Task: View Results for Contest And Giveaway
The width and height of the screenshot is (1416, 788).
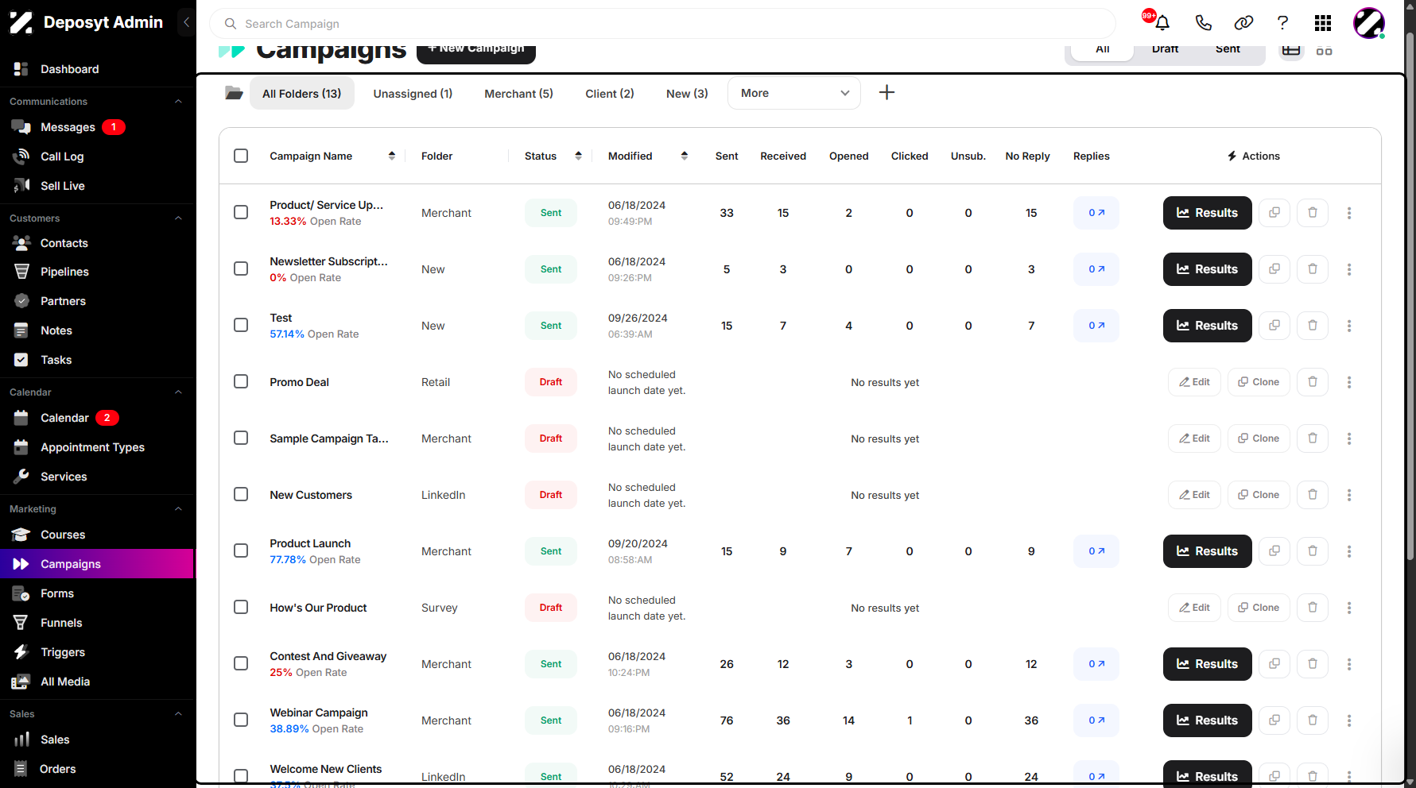Action: coord(1207,664)
